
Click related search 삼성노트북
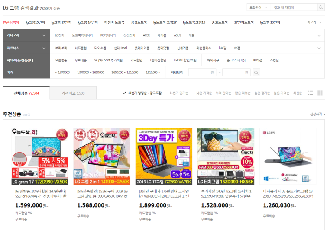pyautogui.click(x=139, y=22)
